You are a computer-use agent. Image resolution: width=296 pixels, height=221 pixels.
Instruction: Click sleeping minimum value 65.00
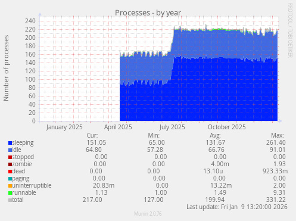coord(157,142)
